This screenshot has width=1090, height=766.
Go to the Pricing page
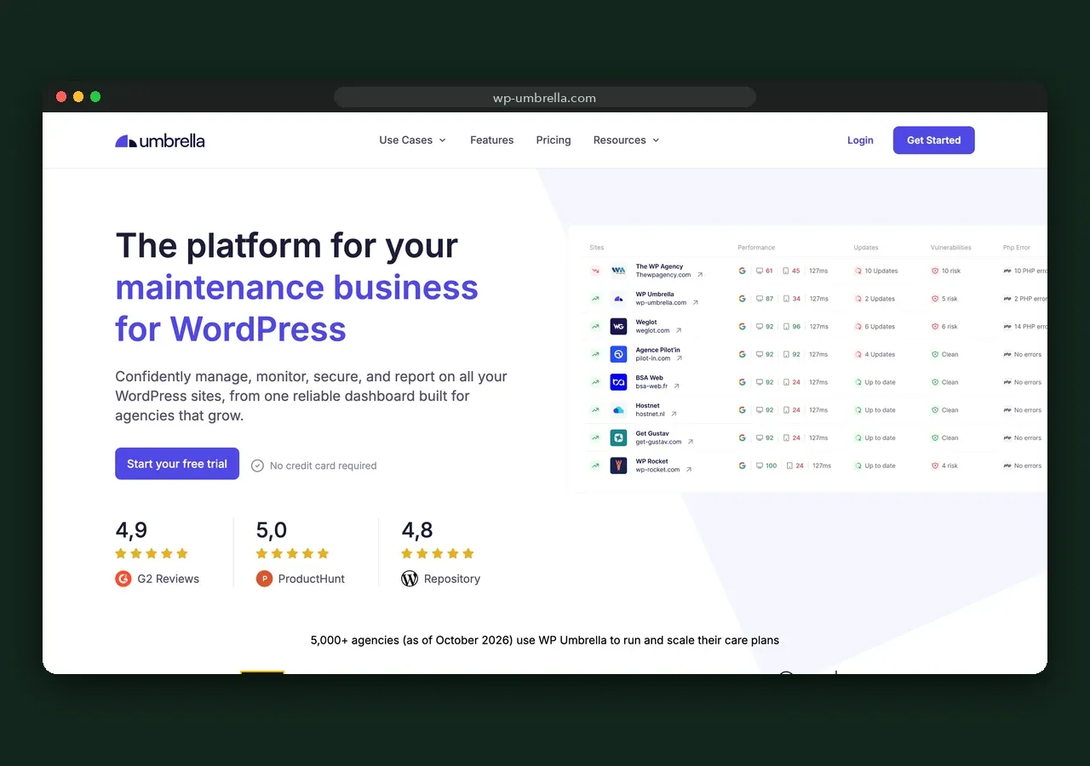(554, 140)
